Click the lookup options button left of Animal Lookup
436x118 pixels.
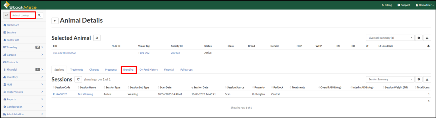tap(6, 15)
